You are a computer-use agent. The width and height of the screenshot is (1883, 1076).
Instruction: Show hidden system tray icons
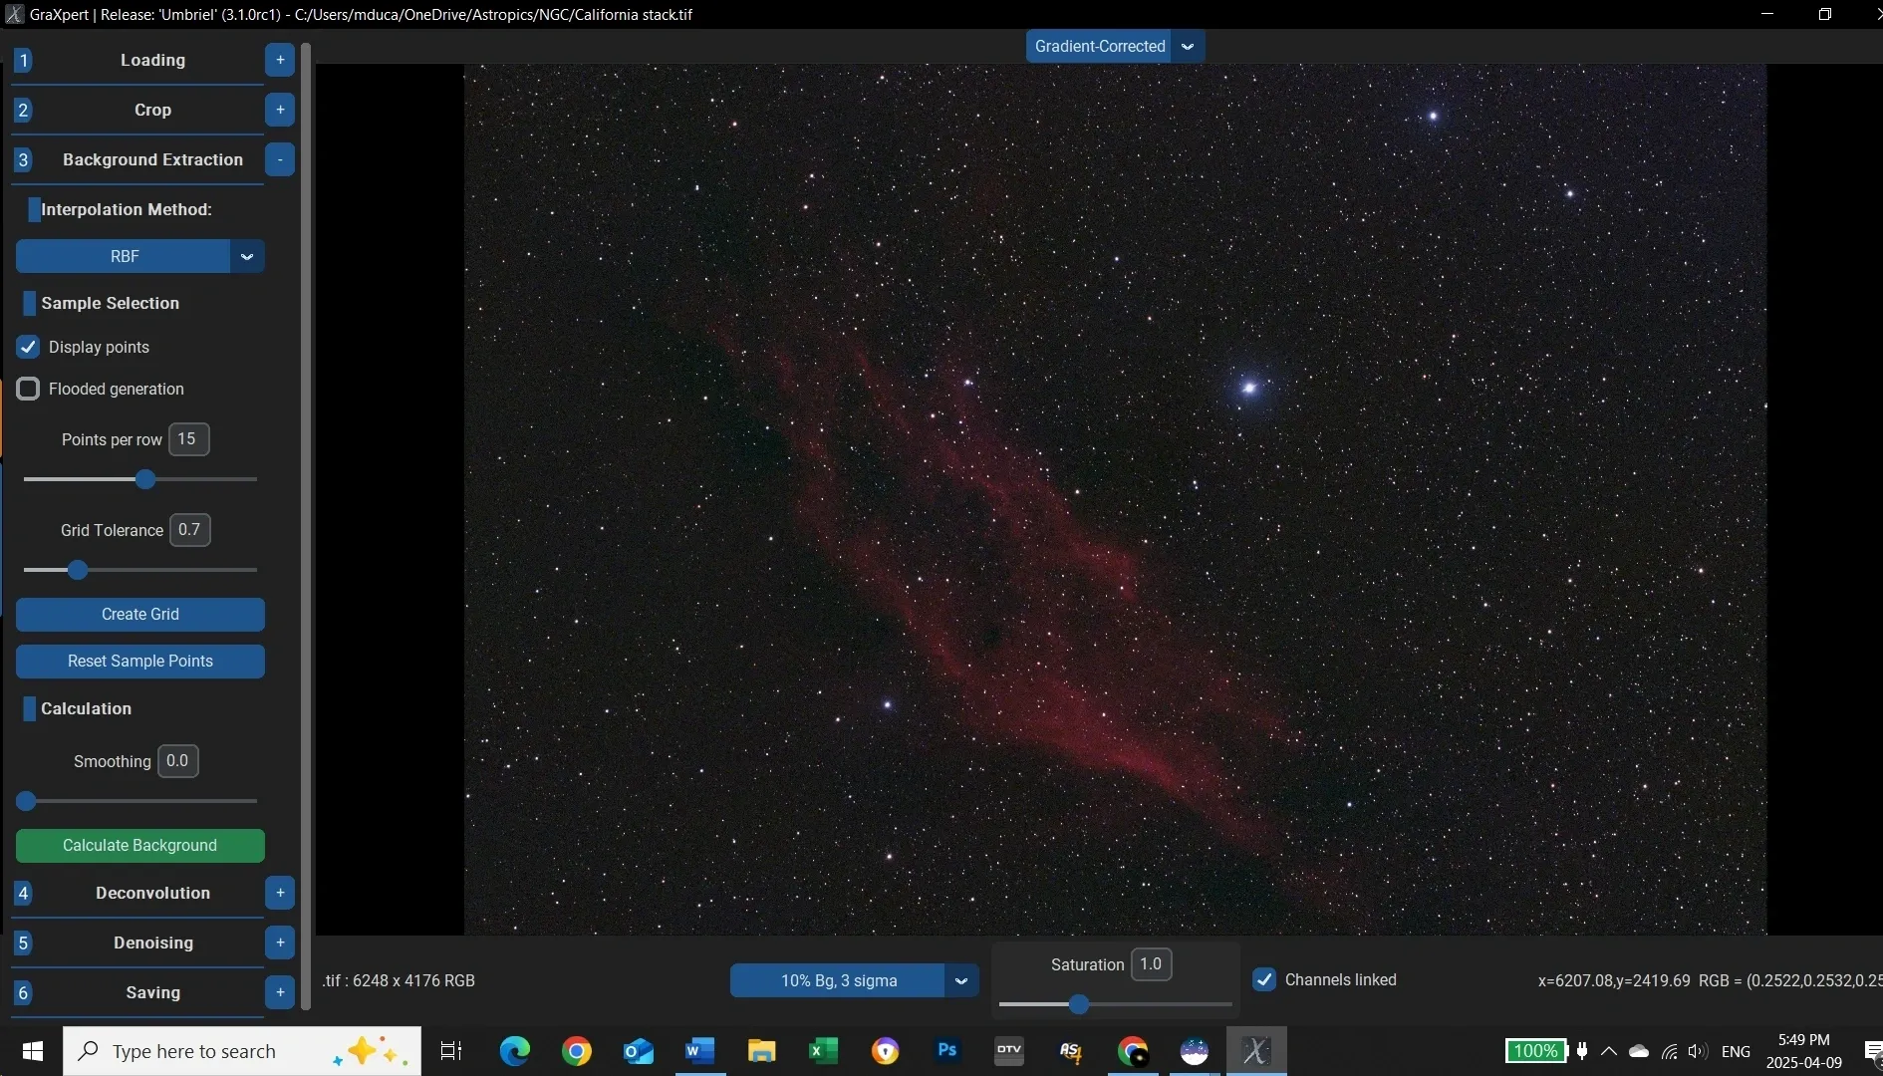[x=1608, y=1051]
